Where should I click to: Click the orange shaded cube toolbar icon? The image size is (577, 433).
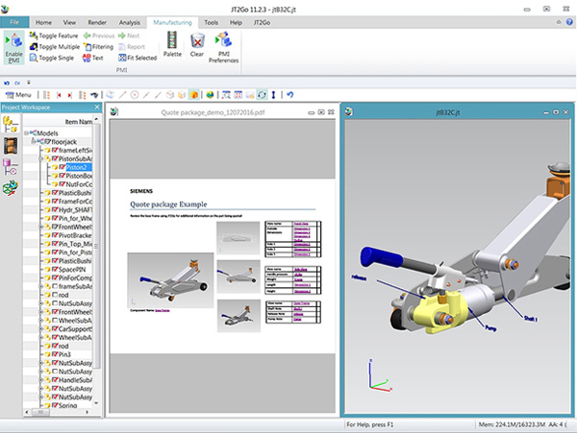pyautogui.click(x=193, y=95)
